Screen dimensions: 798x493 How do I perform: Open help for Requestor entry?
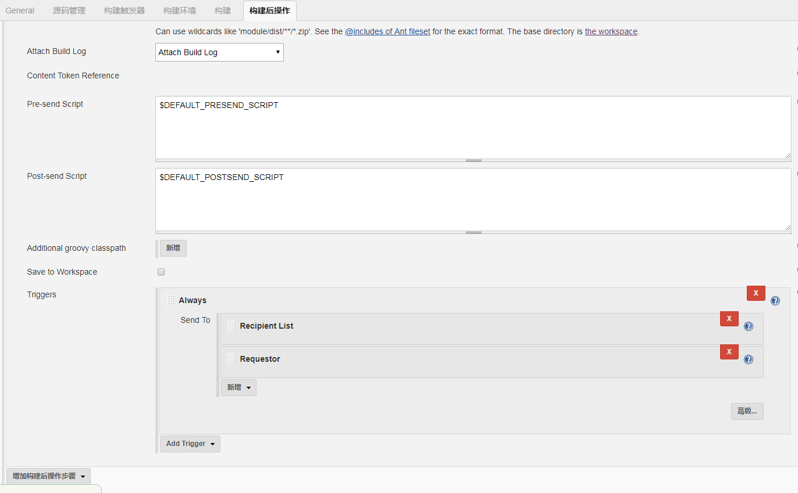coord(748,359)
